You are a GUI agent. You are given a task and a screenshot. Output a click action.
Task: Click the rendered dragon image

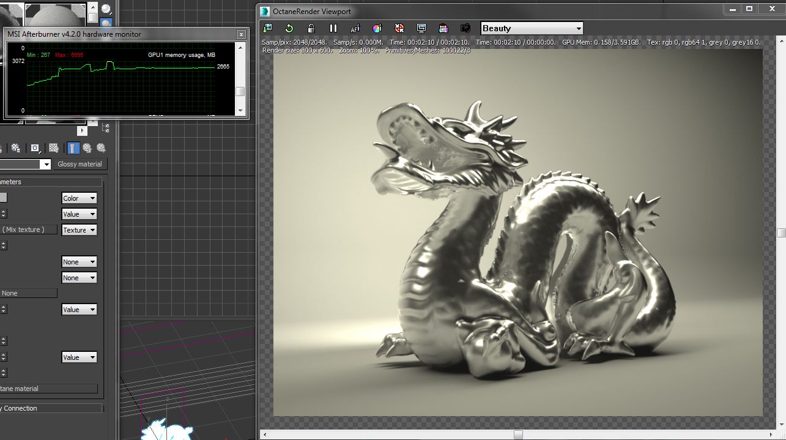[x=517, y=232]
